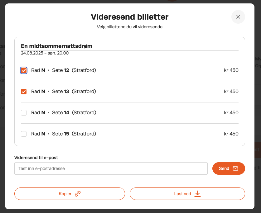This screenshot has width=261, height=213.
Task: Click the download arrow icon beside Last ned
Action: (197, 194)
